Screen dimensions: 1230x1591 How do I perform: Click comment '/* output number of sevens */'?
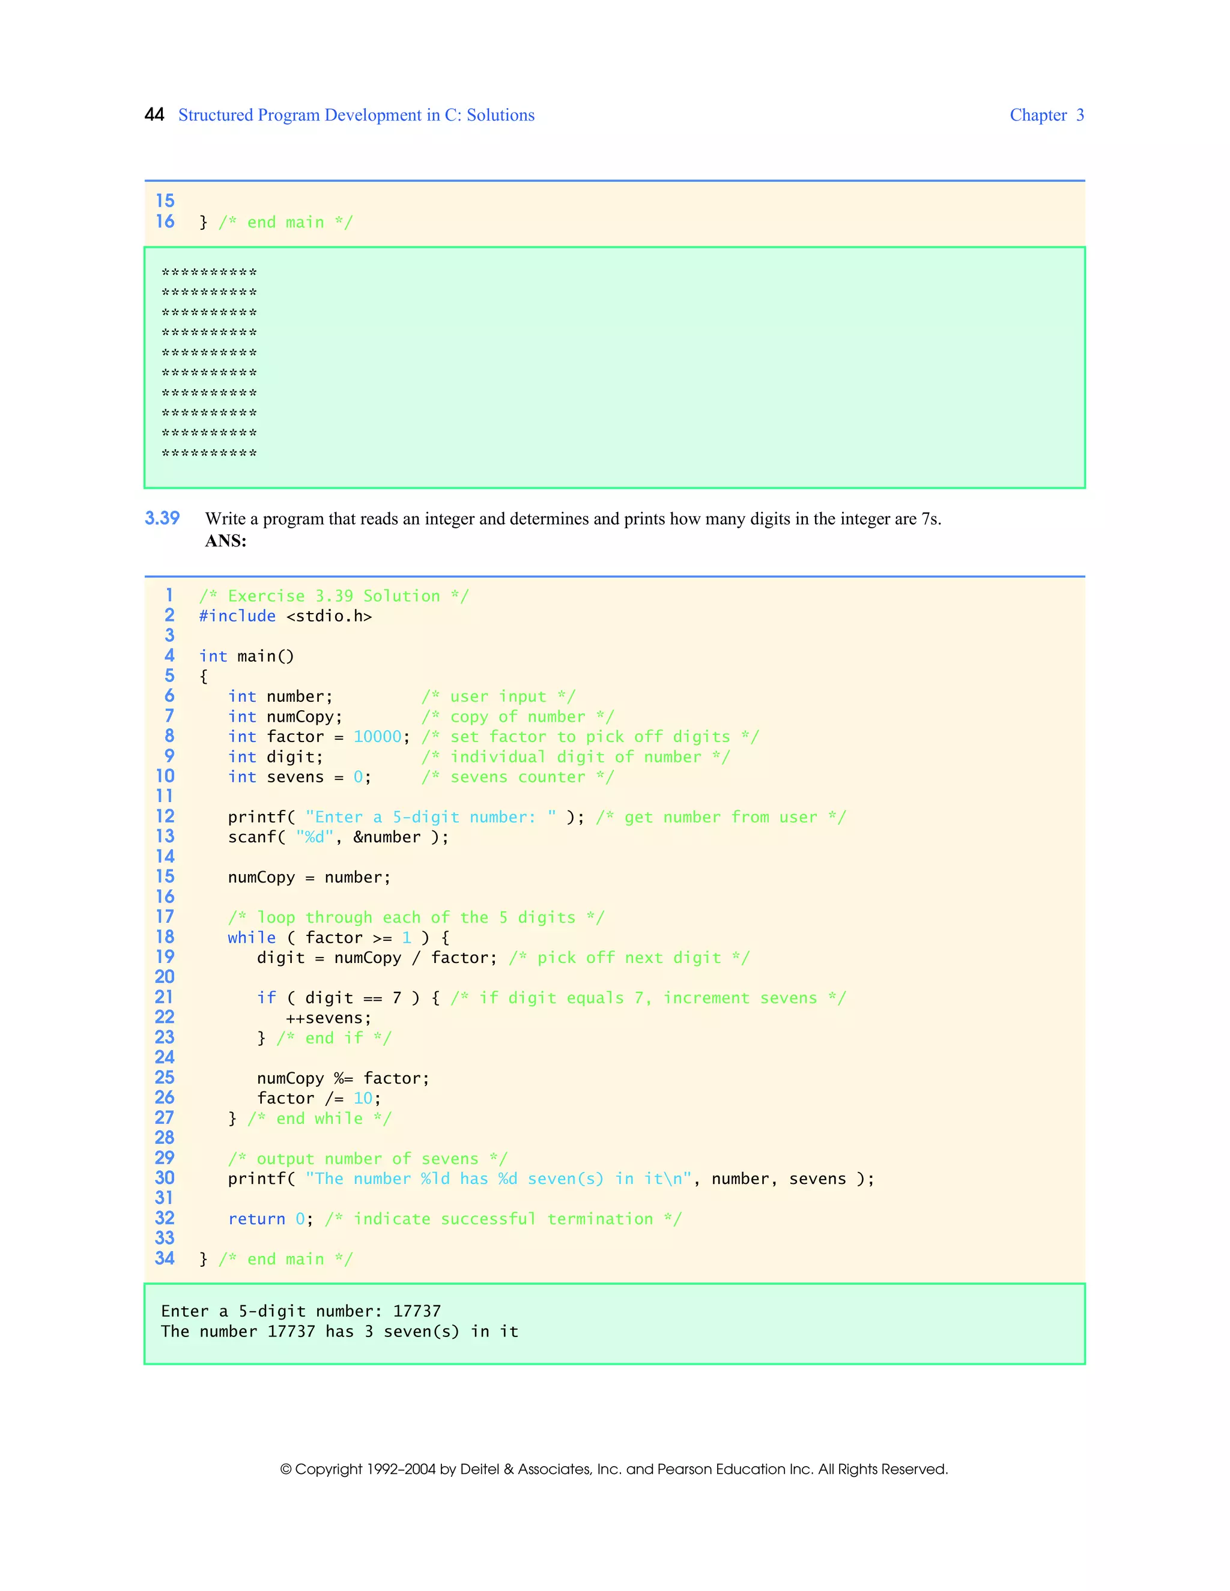click(x=368, y=1159)
